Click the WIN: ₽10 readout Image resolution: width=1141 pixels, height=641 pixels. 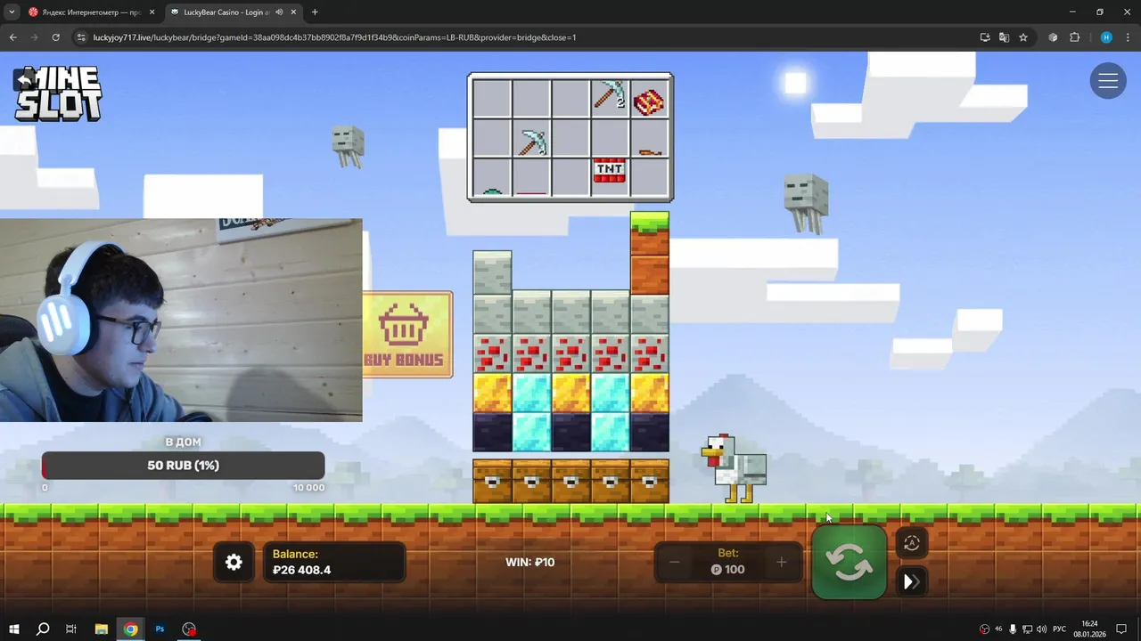pos(529,563)
